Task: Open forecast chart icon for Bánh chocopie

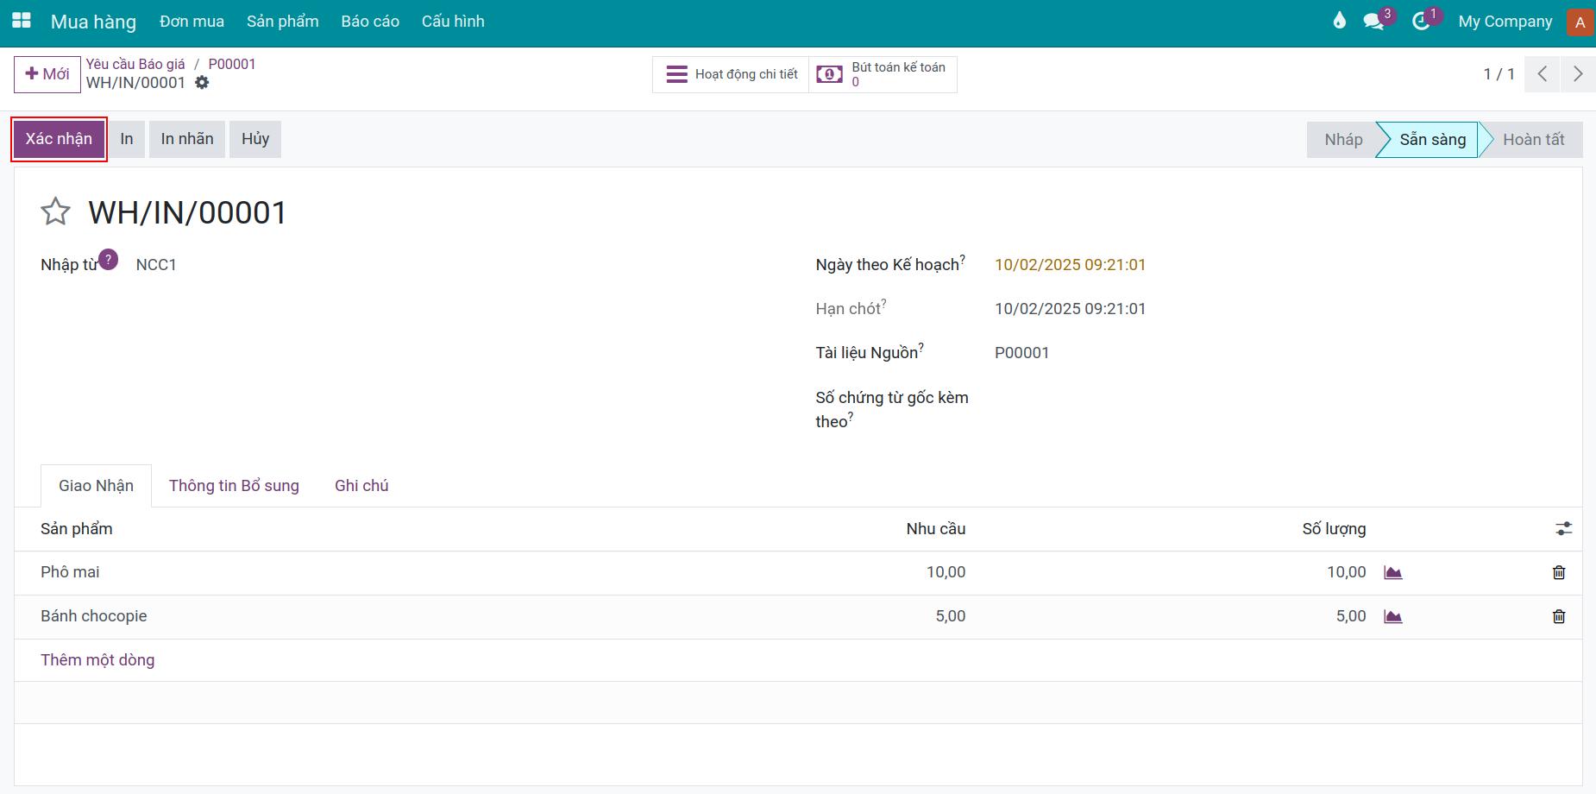Action: 1393,616
